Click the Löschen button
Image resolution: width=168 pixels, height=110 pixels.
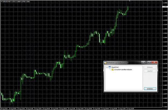(150, 71)
